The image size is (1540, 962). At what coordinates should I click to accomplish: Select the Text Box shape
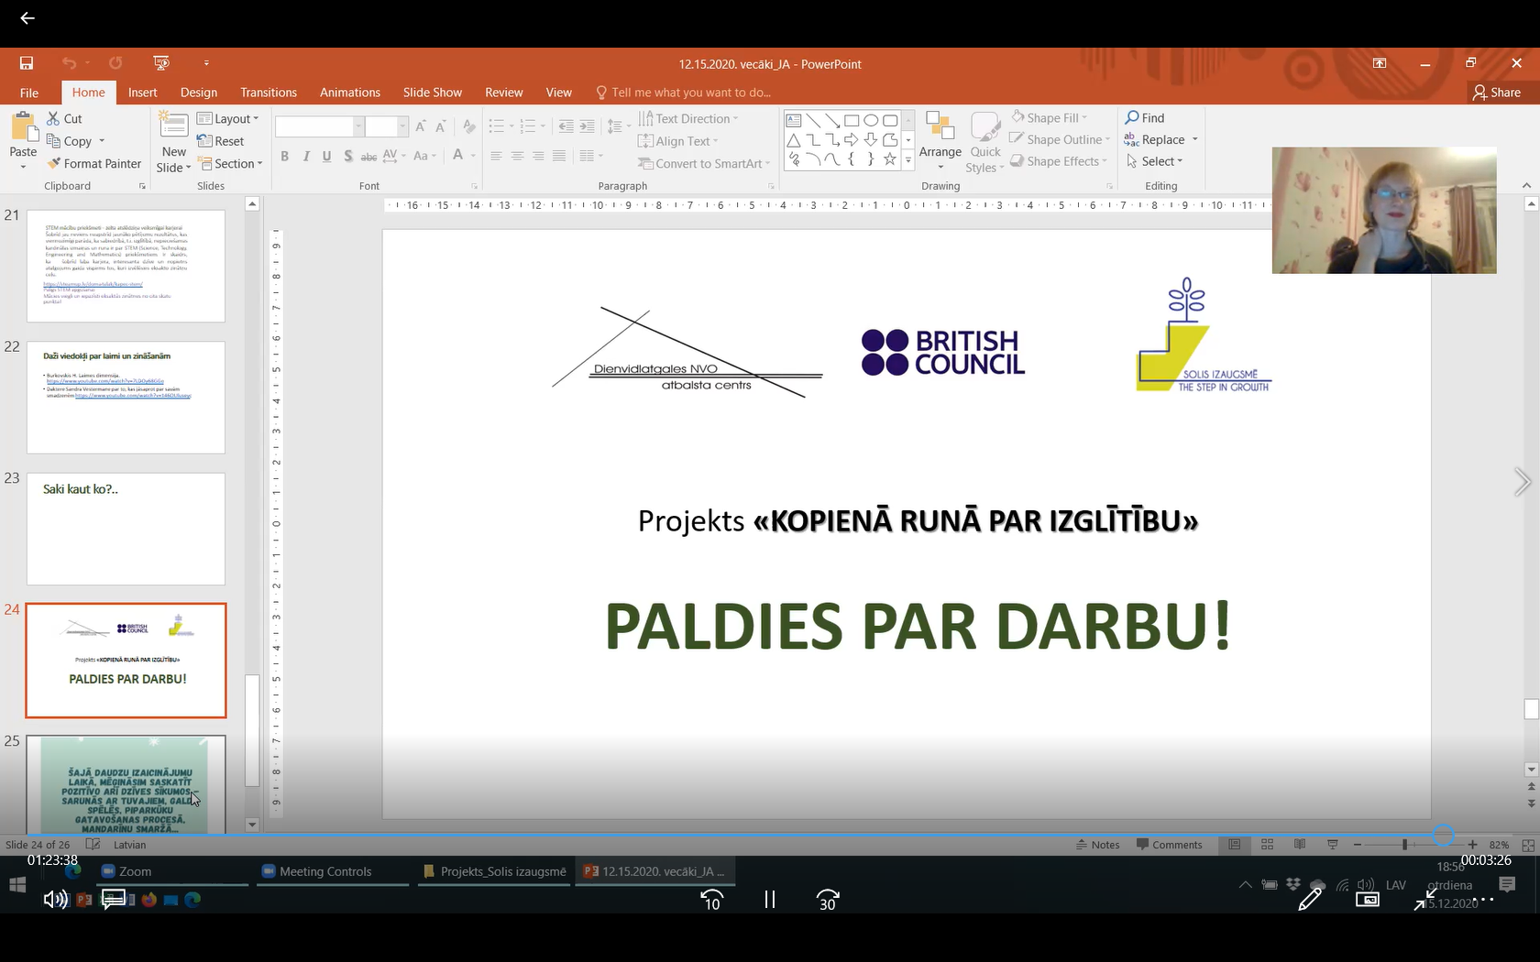click(x=794, y=120)
